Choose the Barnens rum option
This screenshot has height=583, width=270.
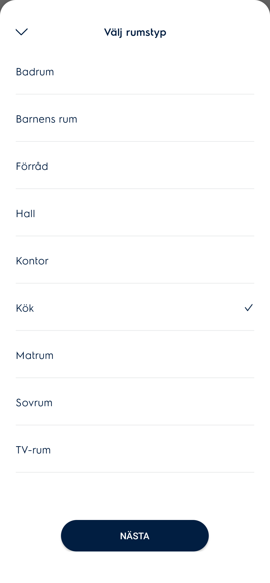tap(46, 119)
